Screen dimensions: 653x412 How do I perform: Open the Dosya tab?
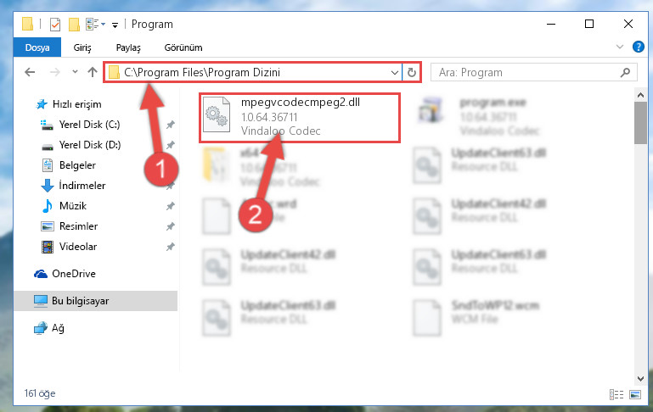[x=37, y=47]
